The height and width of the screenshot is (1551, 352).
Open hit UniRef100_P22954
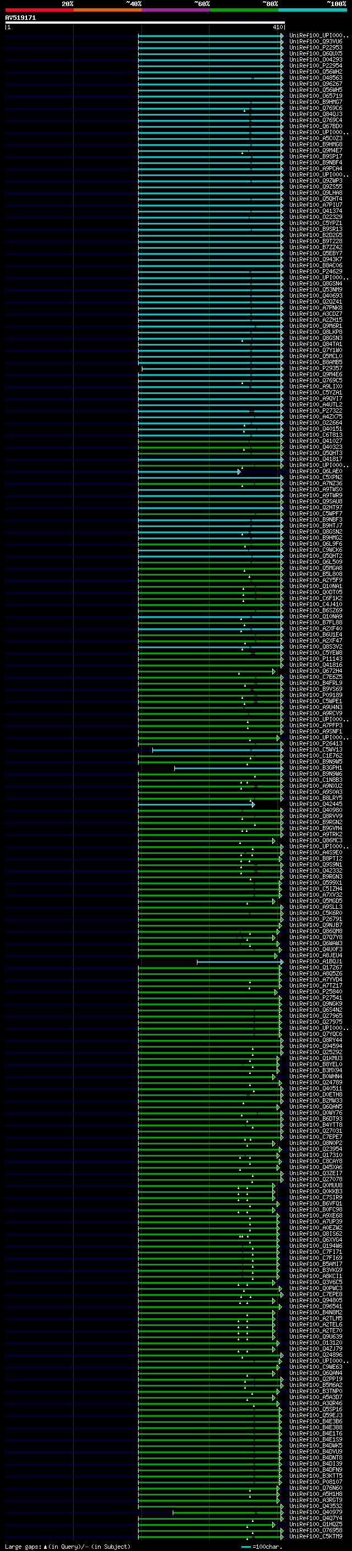316,65
